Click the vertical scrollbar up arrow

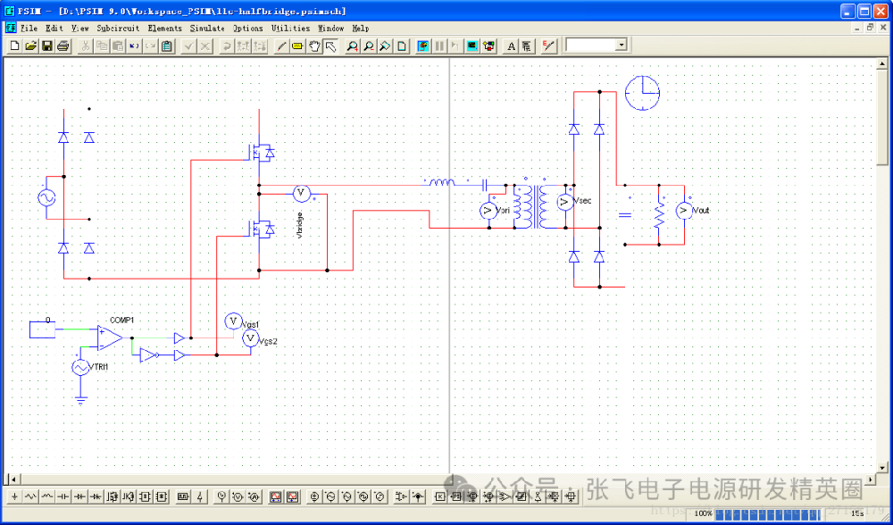pos(882,62)
